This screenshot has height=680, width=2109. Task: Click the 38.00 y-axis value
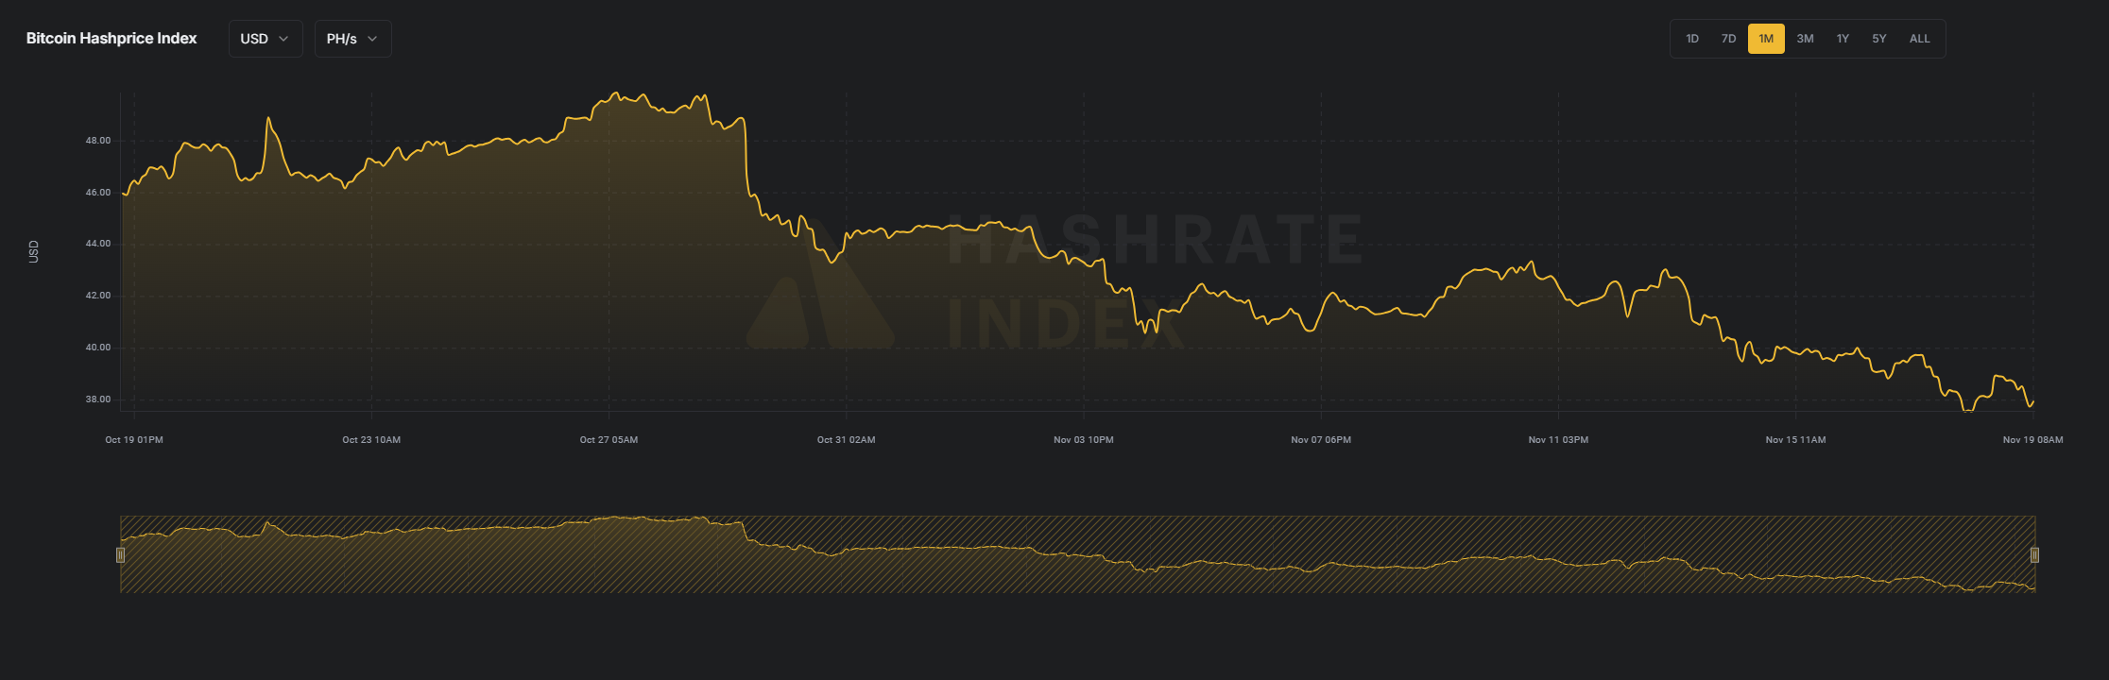click(x=97, y=399)
